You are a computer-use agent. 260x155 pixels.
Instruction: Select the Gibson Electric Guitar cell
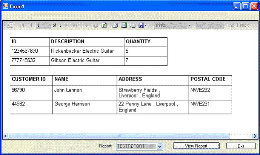click(x=87, y=61)
